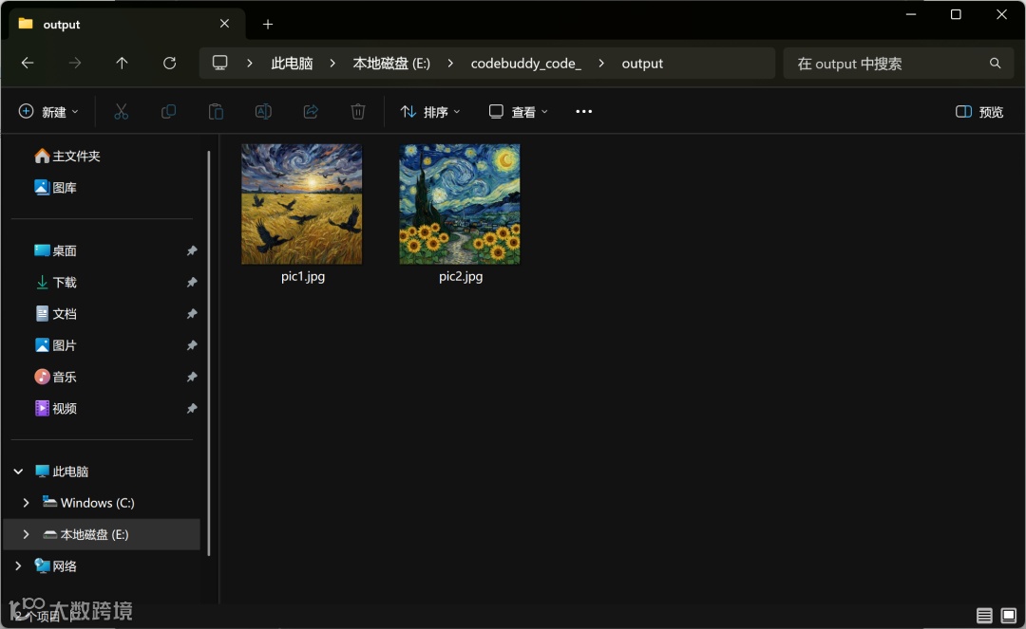Expand chevron after 此电脑 in breadcrumb
The height and width of the screenshot is (629, 1026).
[332, 64]
